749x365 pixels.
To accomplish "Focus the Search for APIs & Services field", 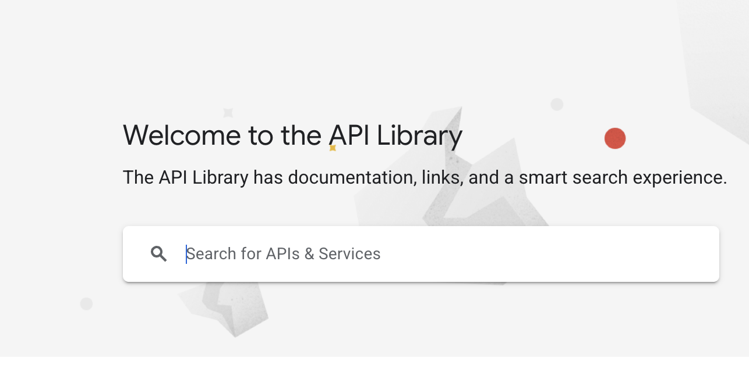I will point(408,254).
